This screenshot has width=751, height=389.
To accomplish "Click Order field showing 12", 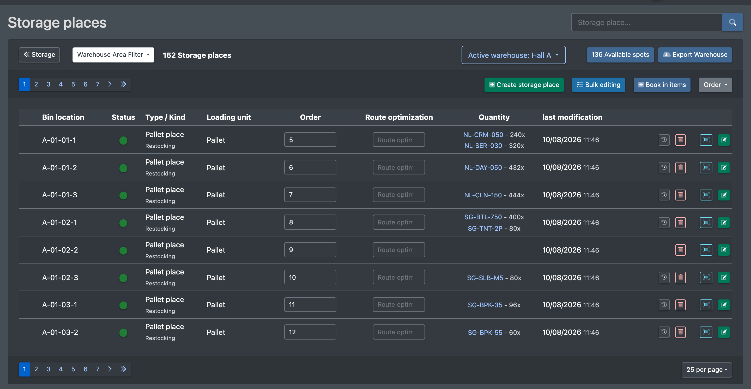I will click(310, 332).
